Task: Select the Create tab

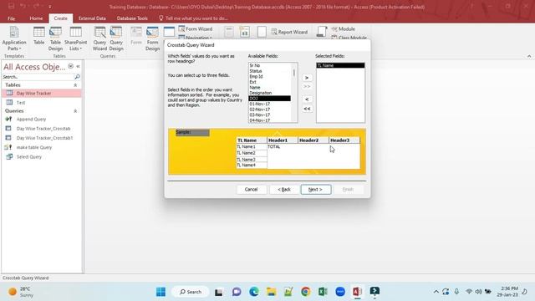Action: [60, 18]
